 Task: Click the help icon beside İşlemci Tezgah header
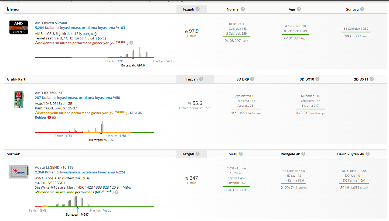(198, 9)
